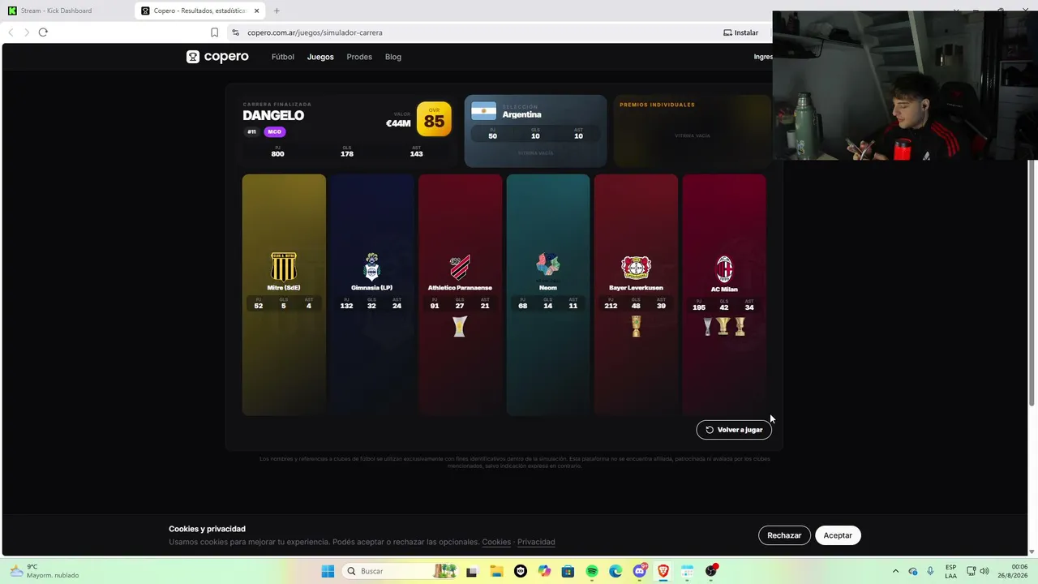
Task: Click the OVR 85 rating badge
Action: click(x=434, y=119)
